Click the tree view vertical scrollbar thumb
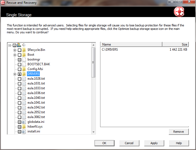This screenshot has width=196, height=150. [93, 62]
